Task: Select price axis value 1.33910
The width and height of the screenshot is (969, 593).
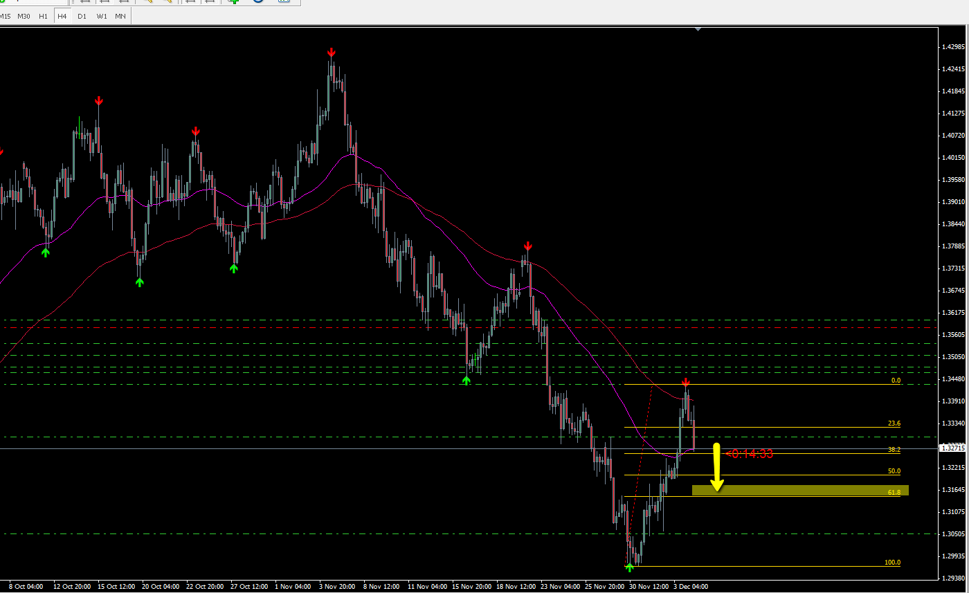Action: coord(953,401)
